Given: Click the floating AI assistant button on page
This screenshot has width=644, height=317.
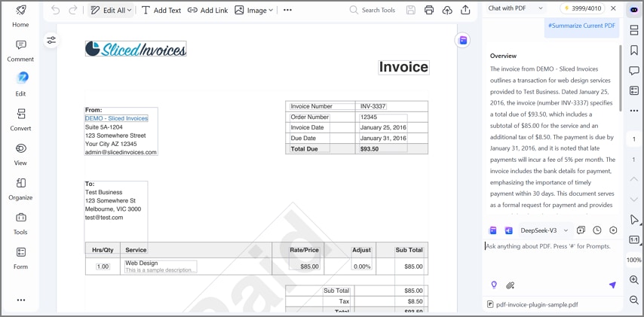Looking at the screenshot, I should click(463, 40).
